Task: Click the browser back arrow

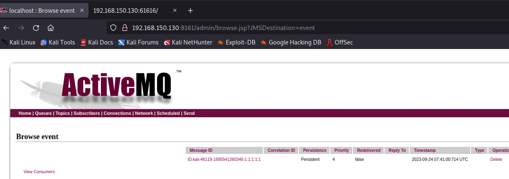Action: tap(6, 28)
